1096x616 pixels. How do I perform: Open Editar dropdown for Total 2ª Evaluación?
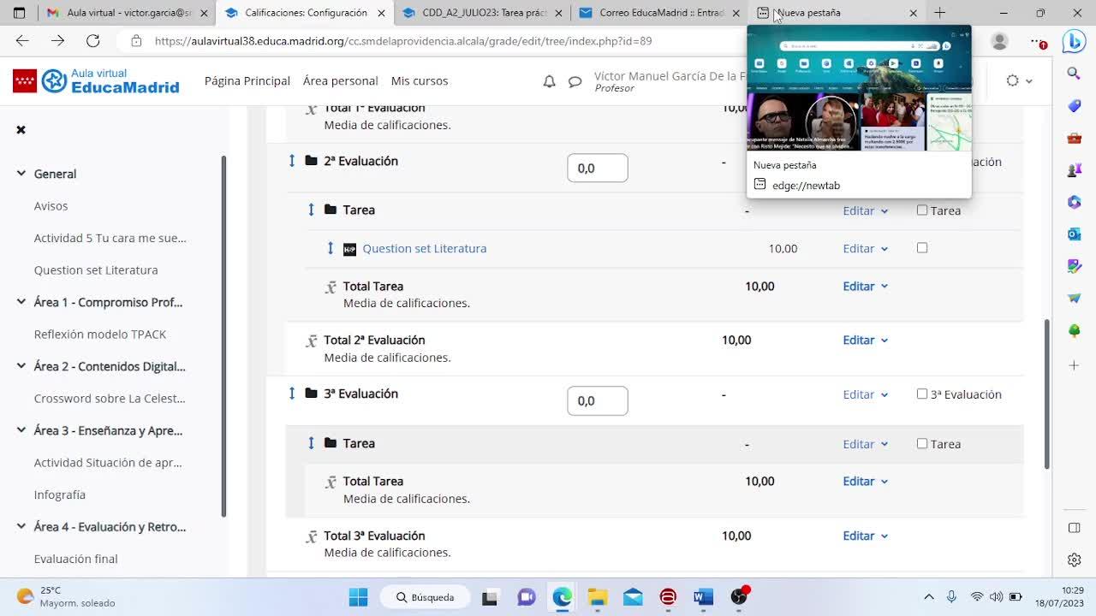(x=865, y=340)
